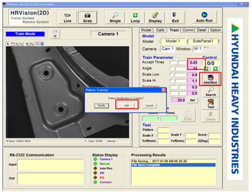Select the File Save Complete result row
The width and height of the screenshot is (252, 193).
pyautogui.click(x=173, y=165)
